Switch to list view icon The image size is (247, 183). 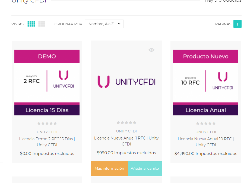[42, 24]
